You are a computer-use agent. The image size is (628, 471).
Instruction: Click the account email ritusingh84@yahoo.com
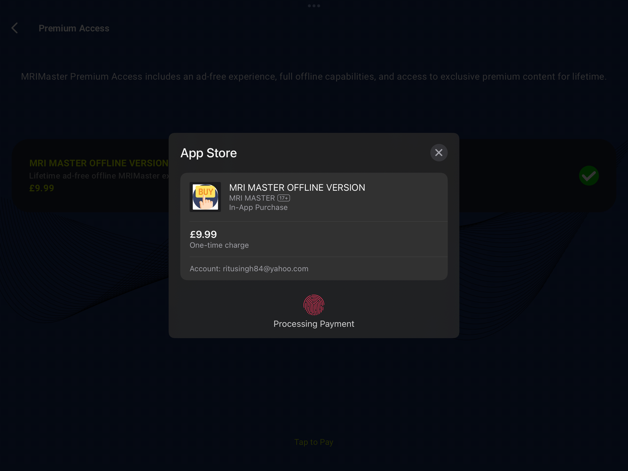[x=266, y=269]
